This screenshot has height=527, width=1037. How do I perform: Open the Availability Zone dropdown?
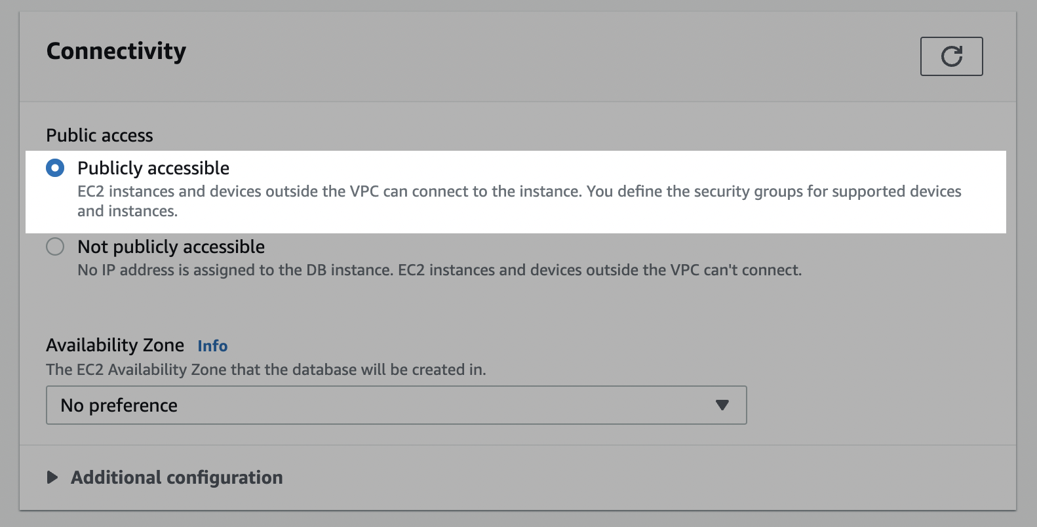396,405
